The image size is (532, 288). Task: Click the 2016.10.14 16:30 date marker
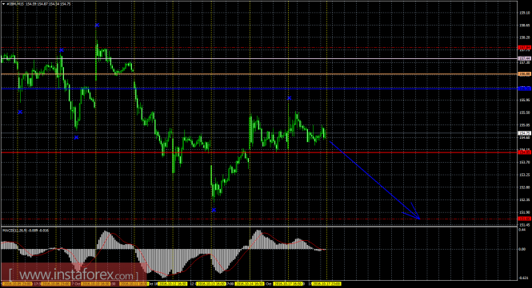[x=250, y=284]
